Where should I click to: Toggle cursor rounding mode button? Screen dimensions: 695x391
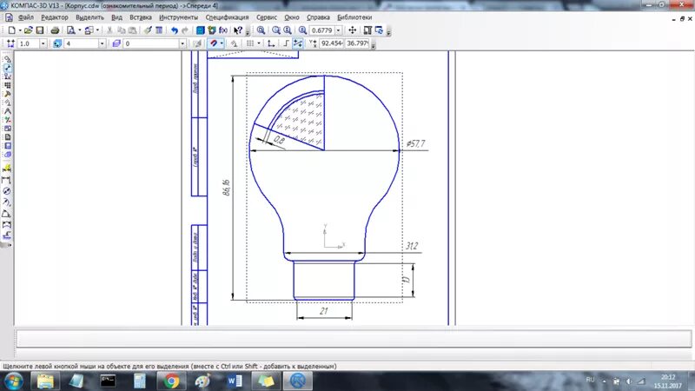(x=298, y=43)
